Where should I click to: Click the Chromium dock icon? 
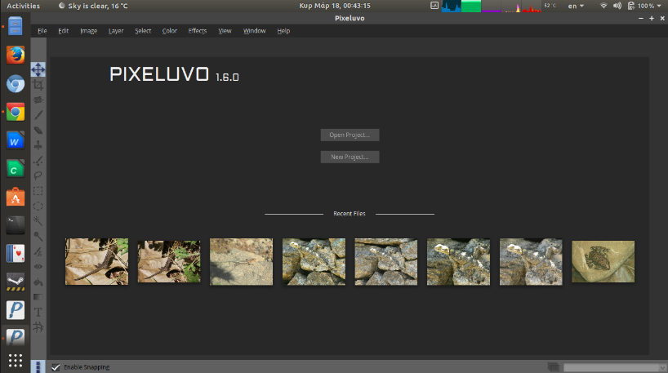point(16,84)
